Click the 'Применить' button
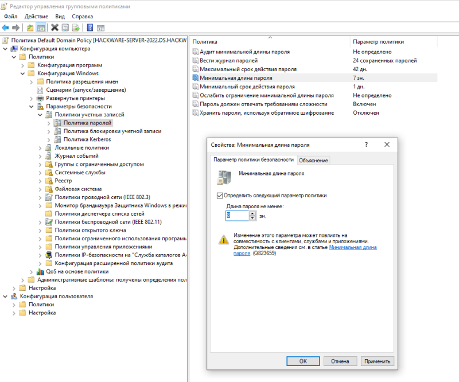459x382 pixels. tap(377, 361)
